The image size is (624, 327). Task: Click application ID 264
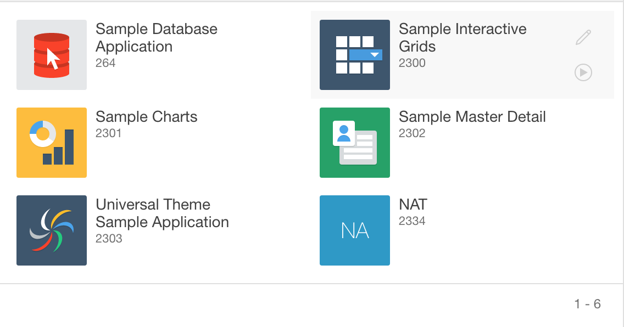coord(105,63)
